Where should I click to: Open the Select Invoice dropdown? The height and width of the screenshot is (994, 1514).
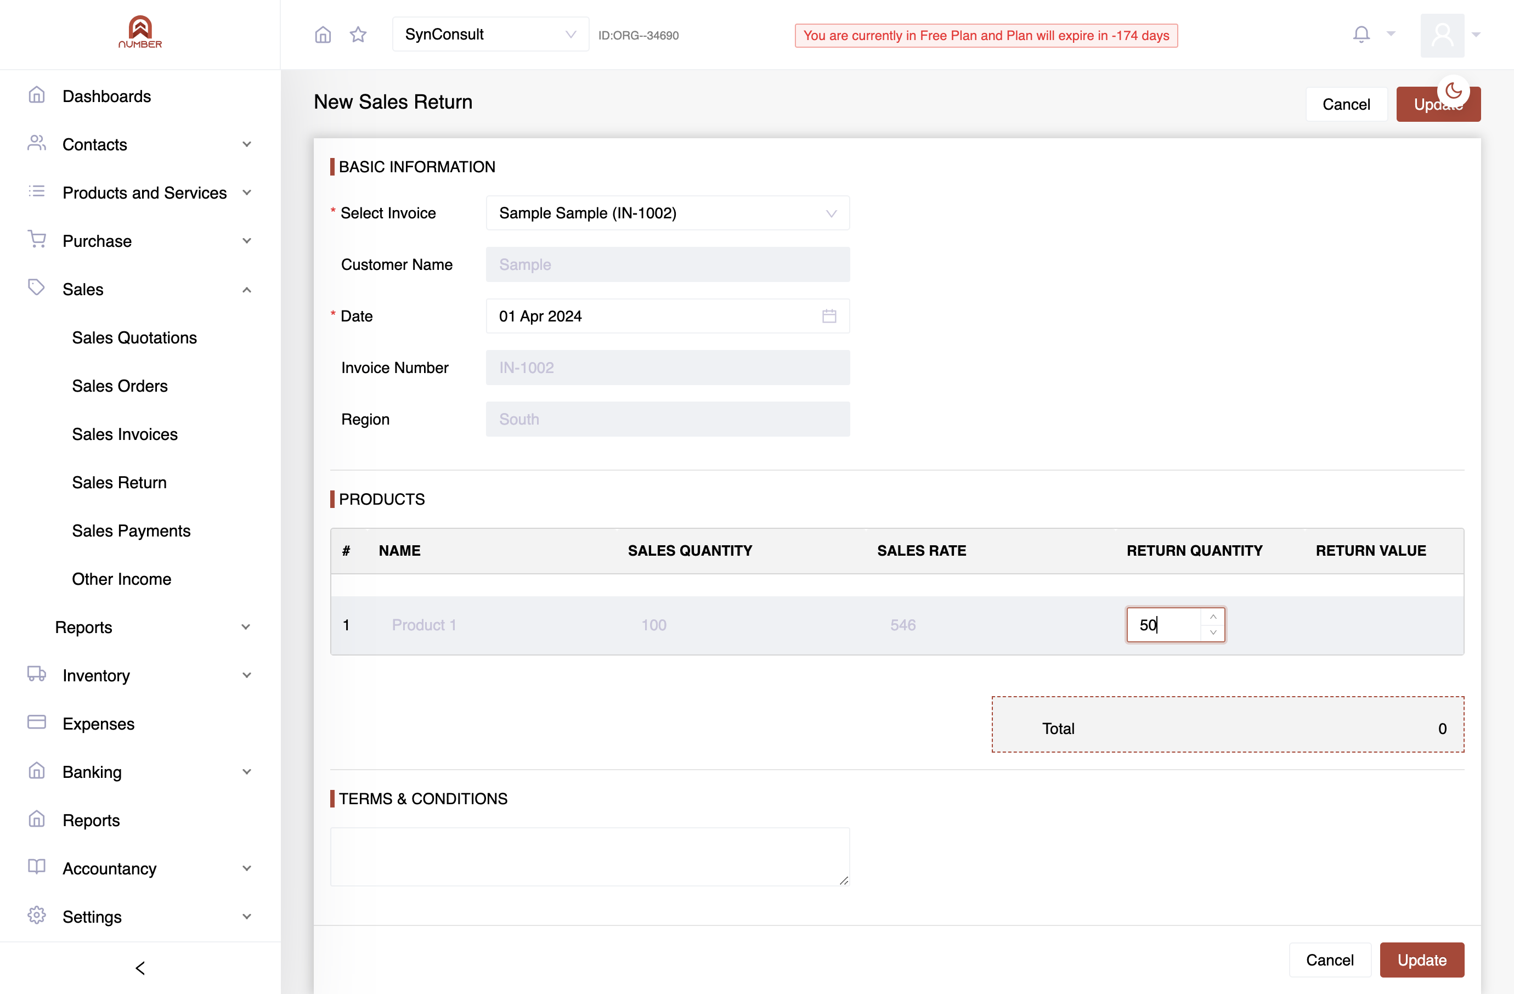click(667, 213)
